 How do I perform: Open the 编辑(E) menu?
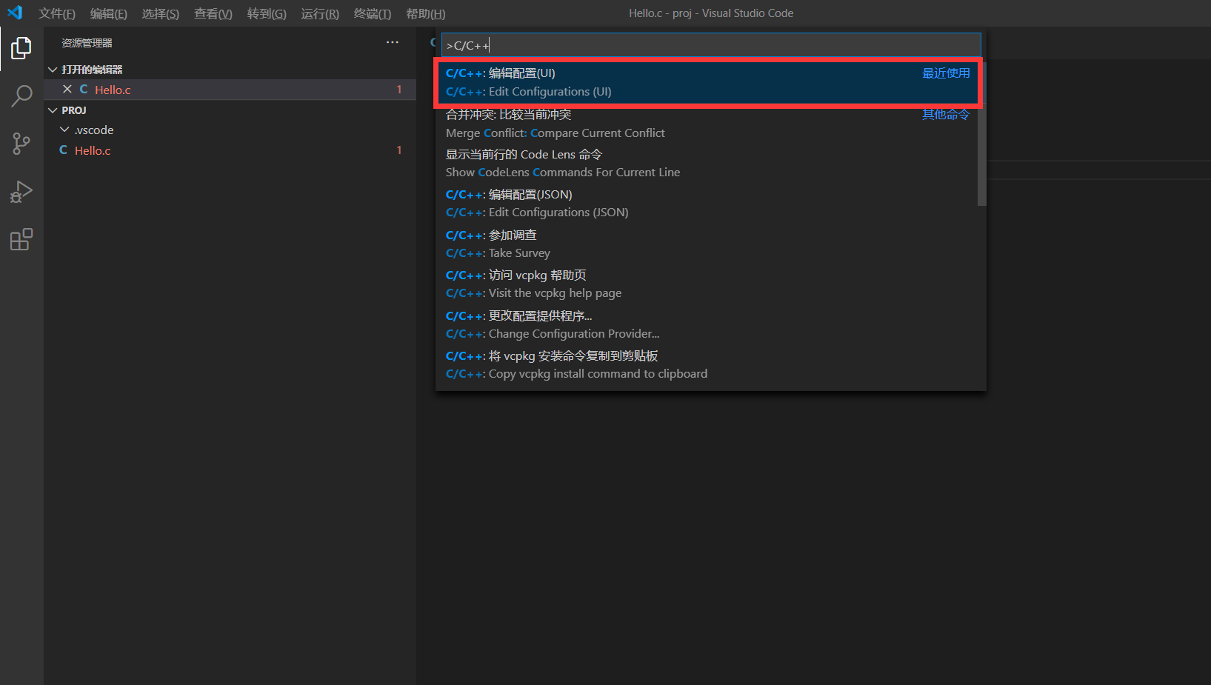coord(109,13)
